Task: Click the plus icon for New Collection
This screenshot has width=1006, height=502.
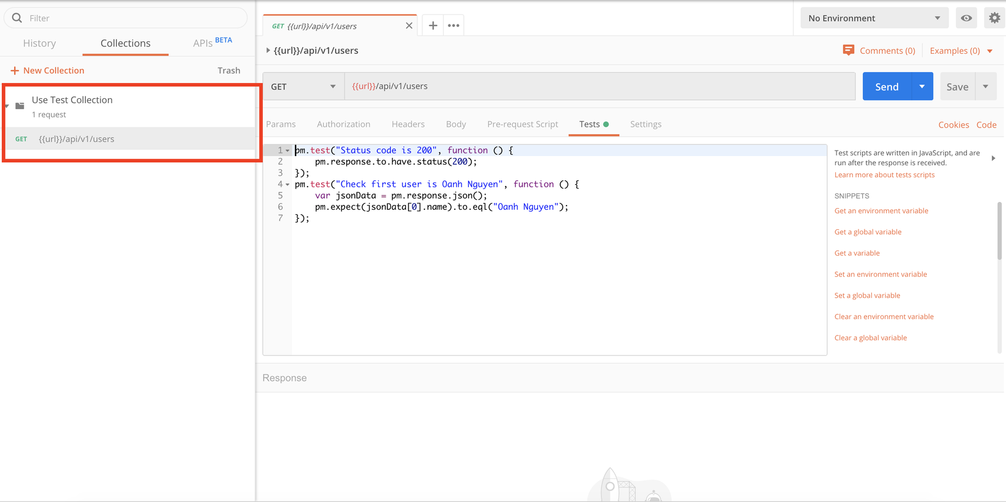Action: pyautogui.click(x=15, y=71)
